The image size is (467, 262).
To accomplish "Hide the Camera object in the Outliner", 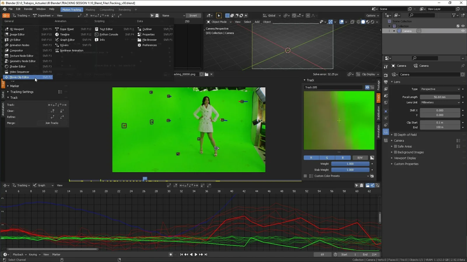I will point(463,31).
